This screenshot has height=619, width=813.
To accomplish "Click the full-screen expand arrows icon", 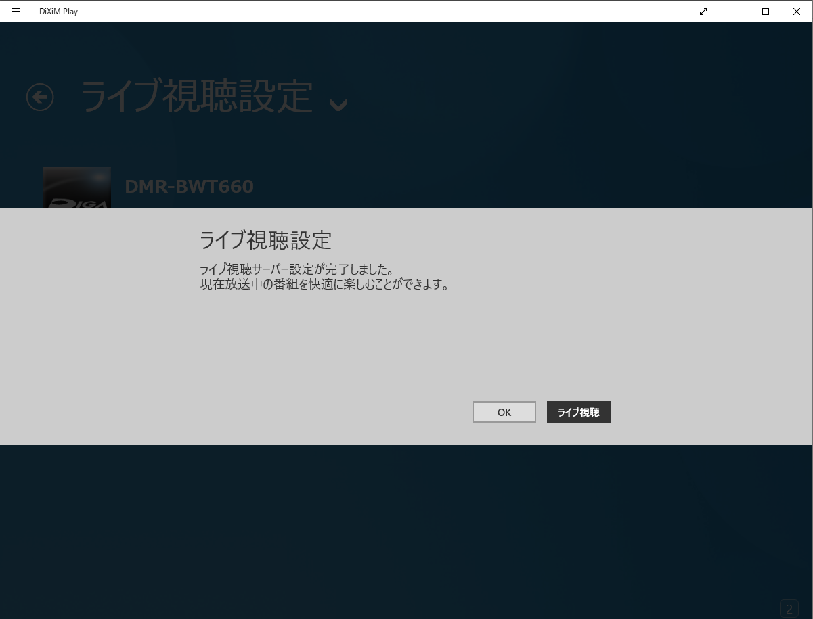I will coord(703,12).
